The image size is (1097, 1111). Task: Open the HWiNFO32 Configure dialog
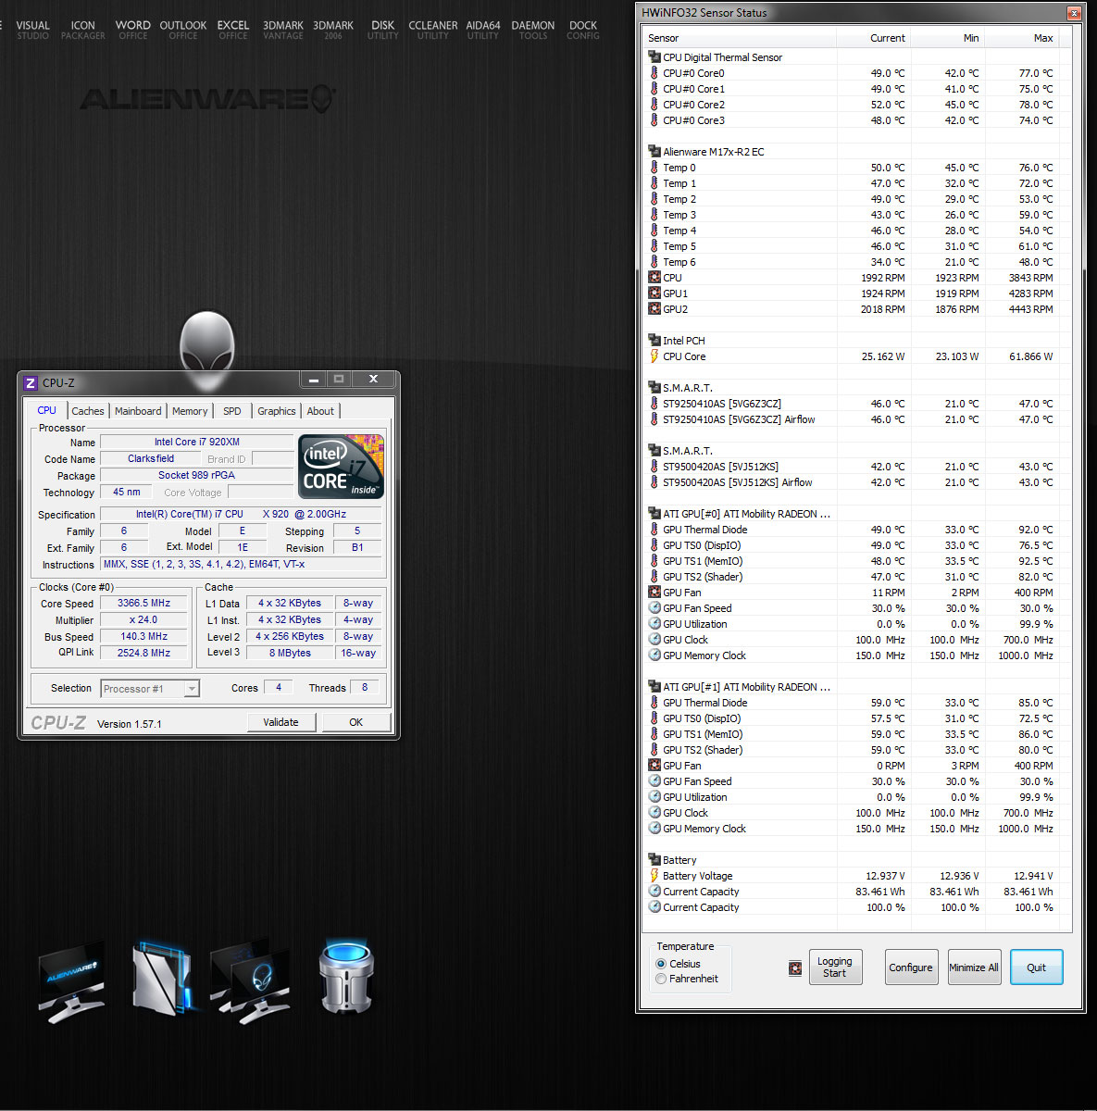tap(911, 967)
